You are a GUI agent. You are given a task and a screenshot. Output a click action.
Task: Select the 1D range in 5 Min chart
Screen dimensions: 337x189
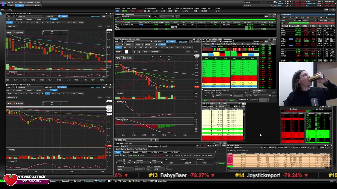point(16,22)
